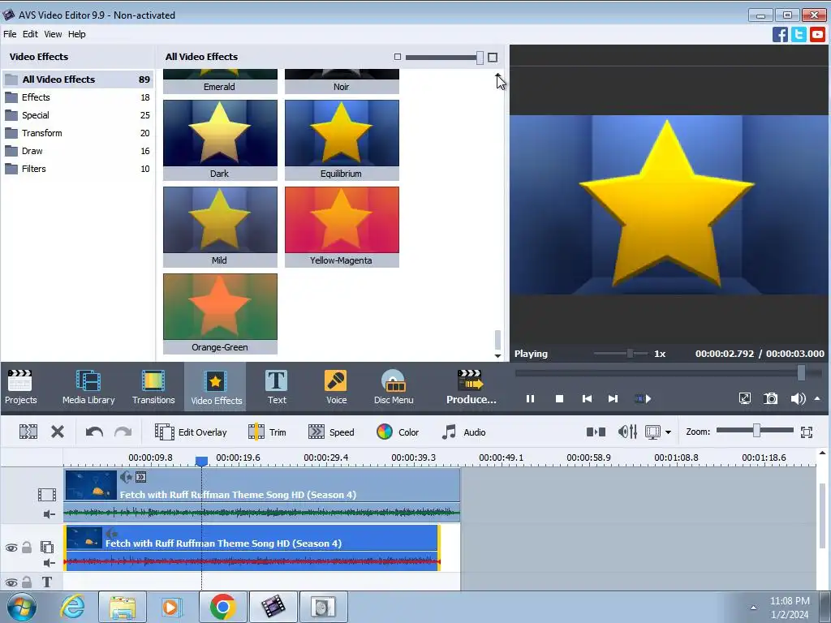Jump to previous frame
This screenshot has width=831, height=623.
tap(587, 399)
